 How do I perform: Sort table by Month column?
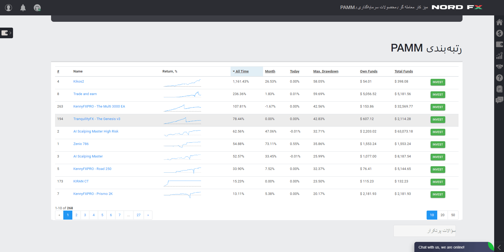(x=270, y=71)
